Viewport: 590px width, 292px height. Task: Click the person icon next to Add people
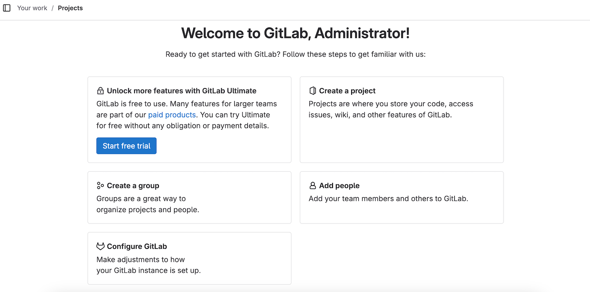point(312,185)
